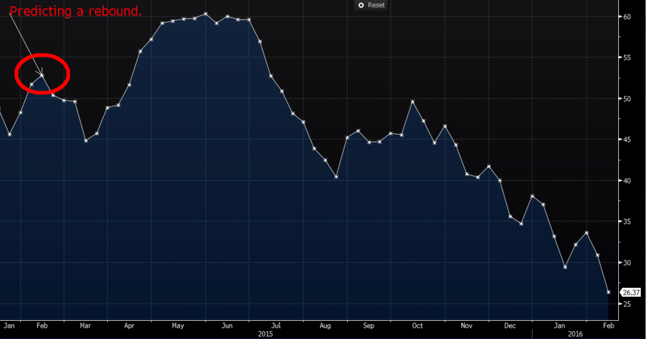Click the January 2016 low point below 30
Image resolution: width=646 pixels, height=339 pixels.
[x=565, y=267]
